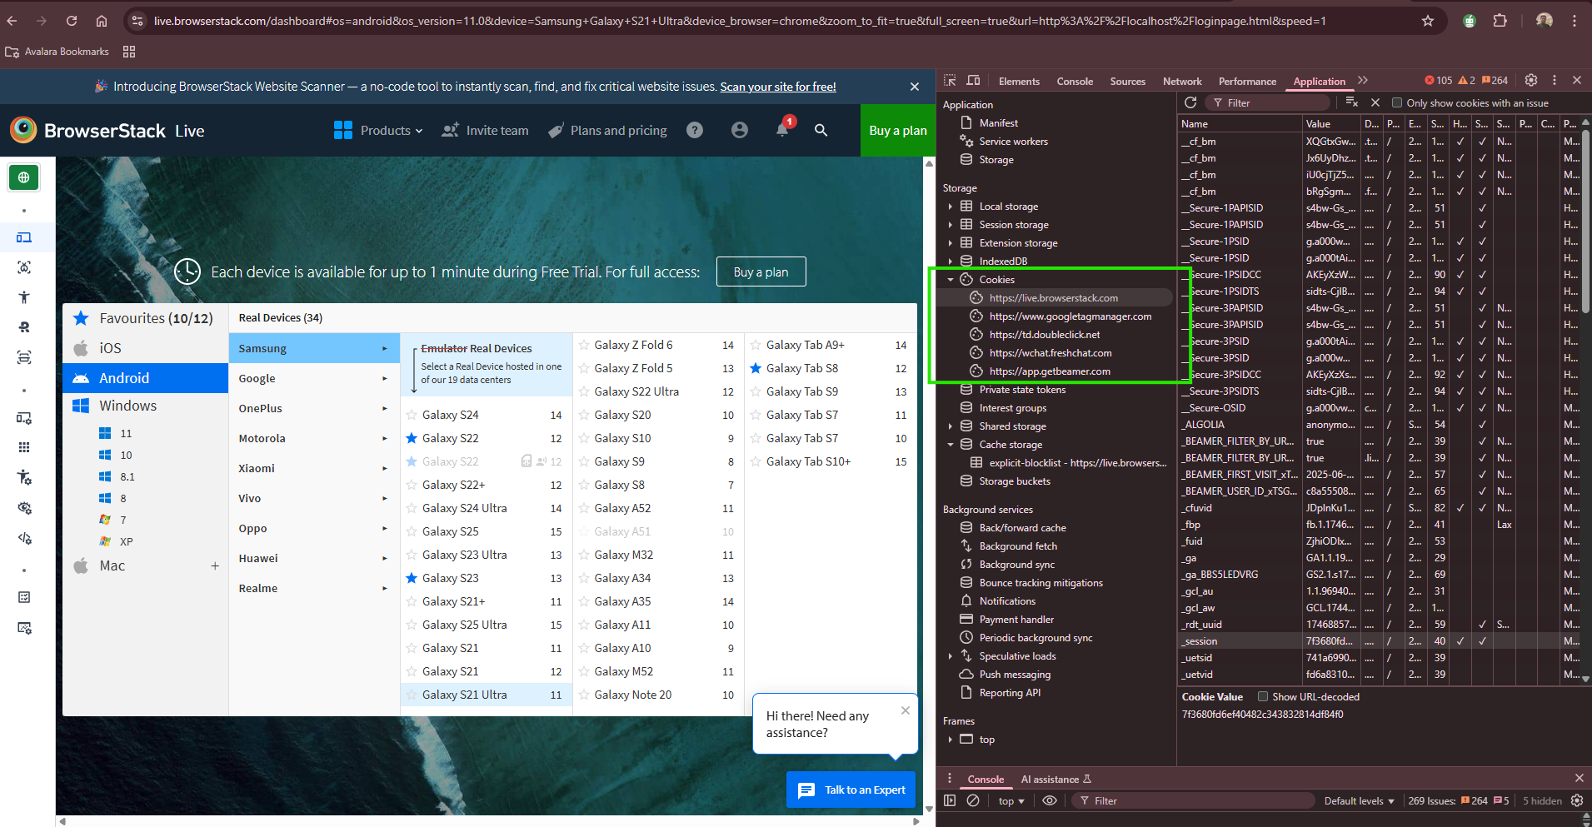Open Plans and pricing link

tap(608, 130)
